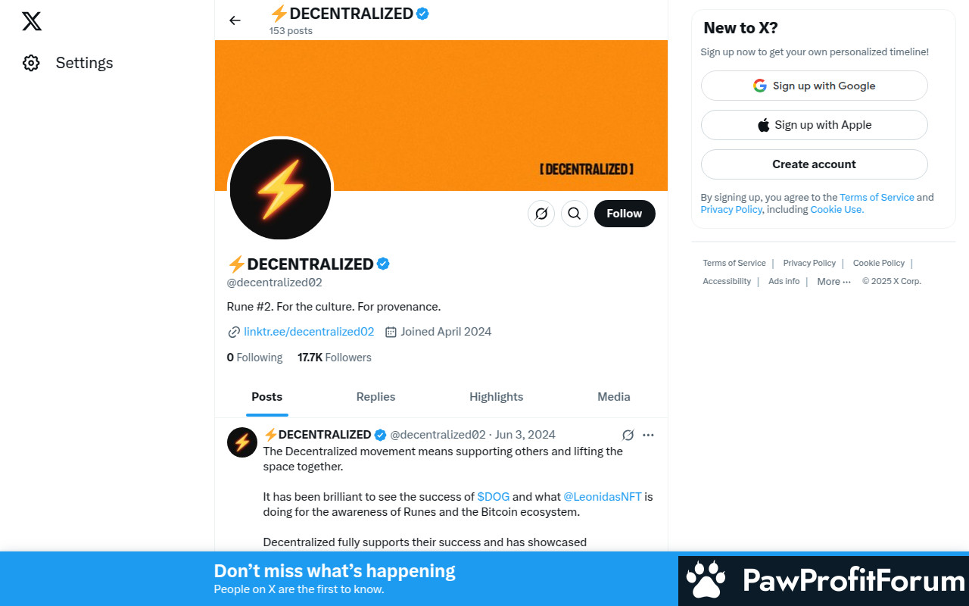Click the small post avatar icon
This screenshot has height=606, width=969.
click(x=242, y=442)
